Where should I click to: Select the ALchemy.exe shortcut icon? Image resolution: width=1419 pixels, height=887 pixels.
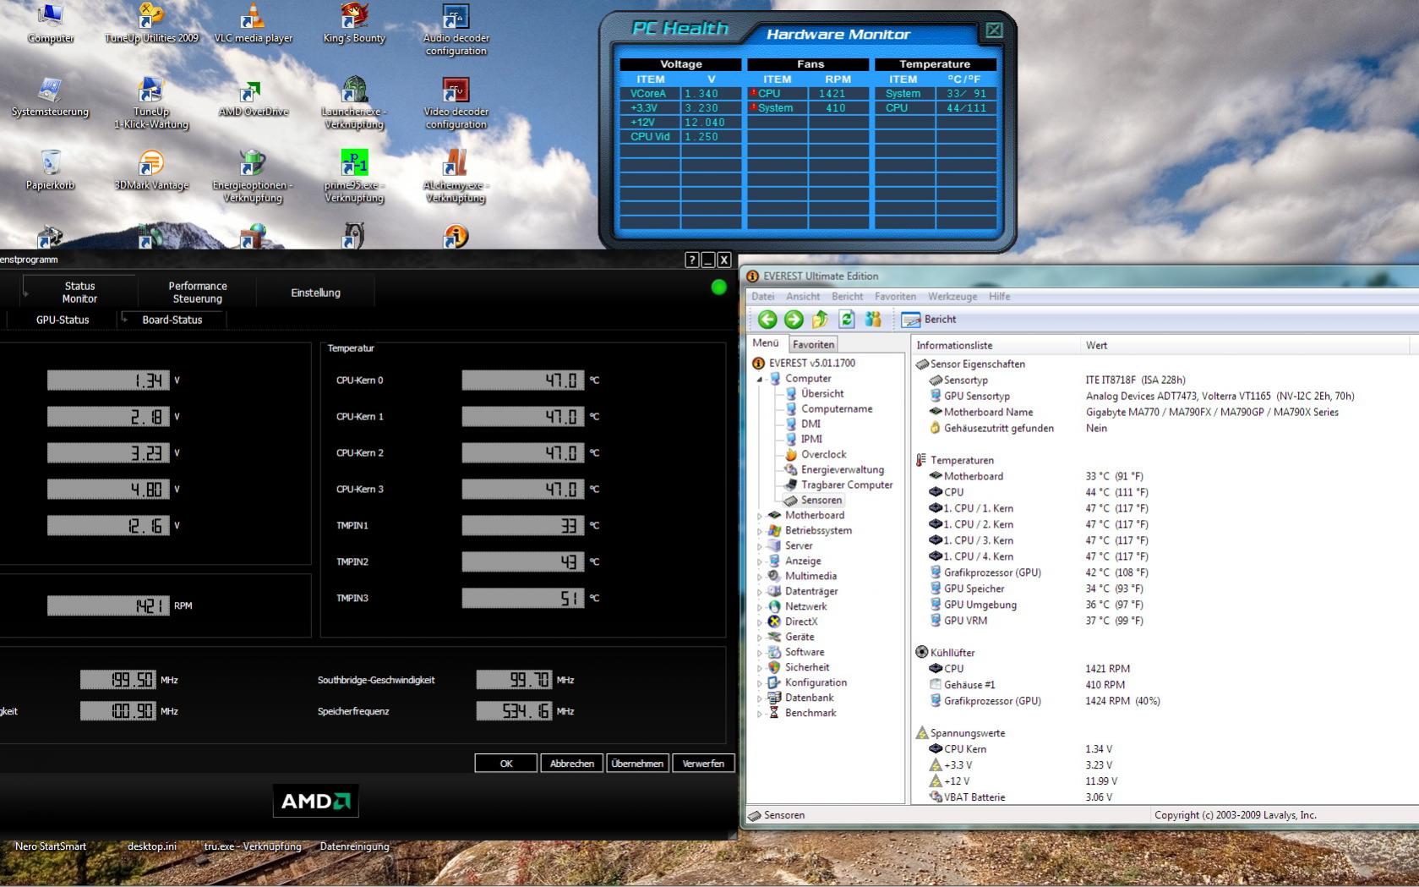click(456, 177)
